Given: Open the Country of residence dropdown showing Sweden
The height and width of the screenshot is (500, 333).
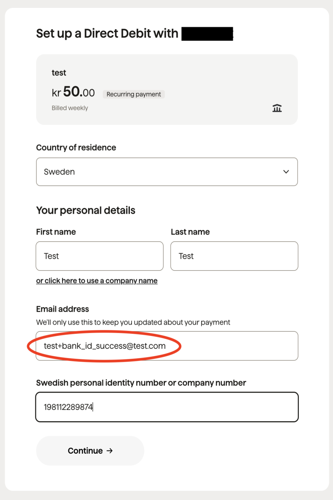Looking at the screenshot, I should (166, 172).
